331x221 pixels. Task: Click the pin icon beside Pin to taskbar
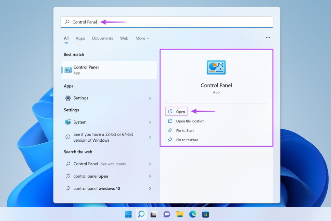(x=170, y=140)
